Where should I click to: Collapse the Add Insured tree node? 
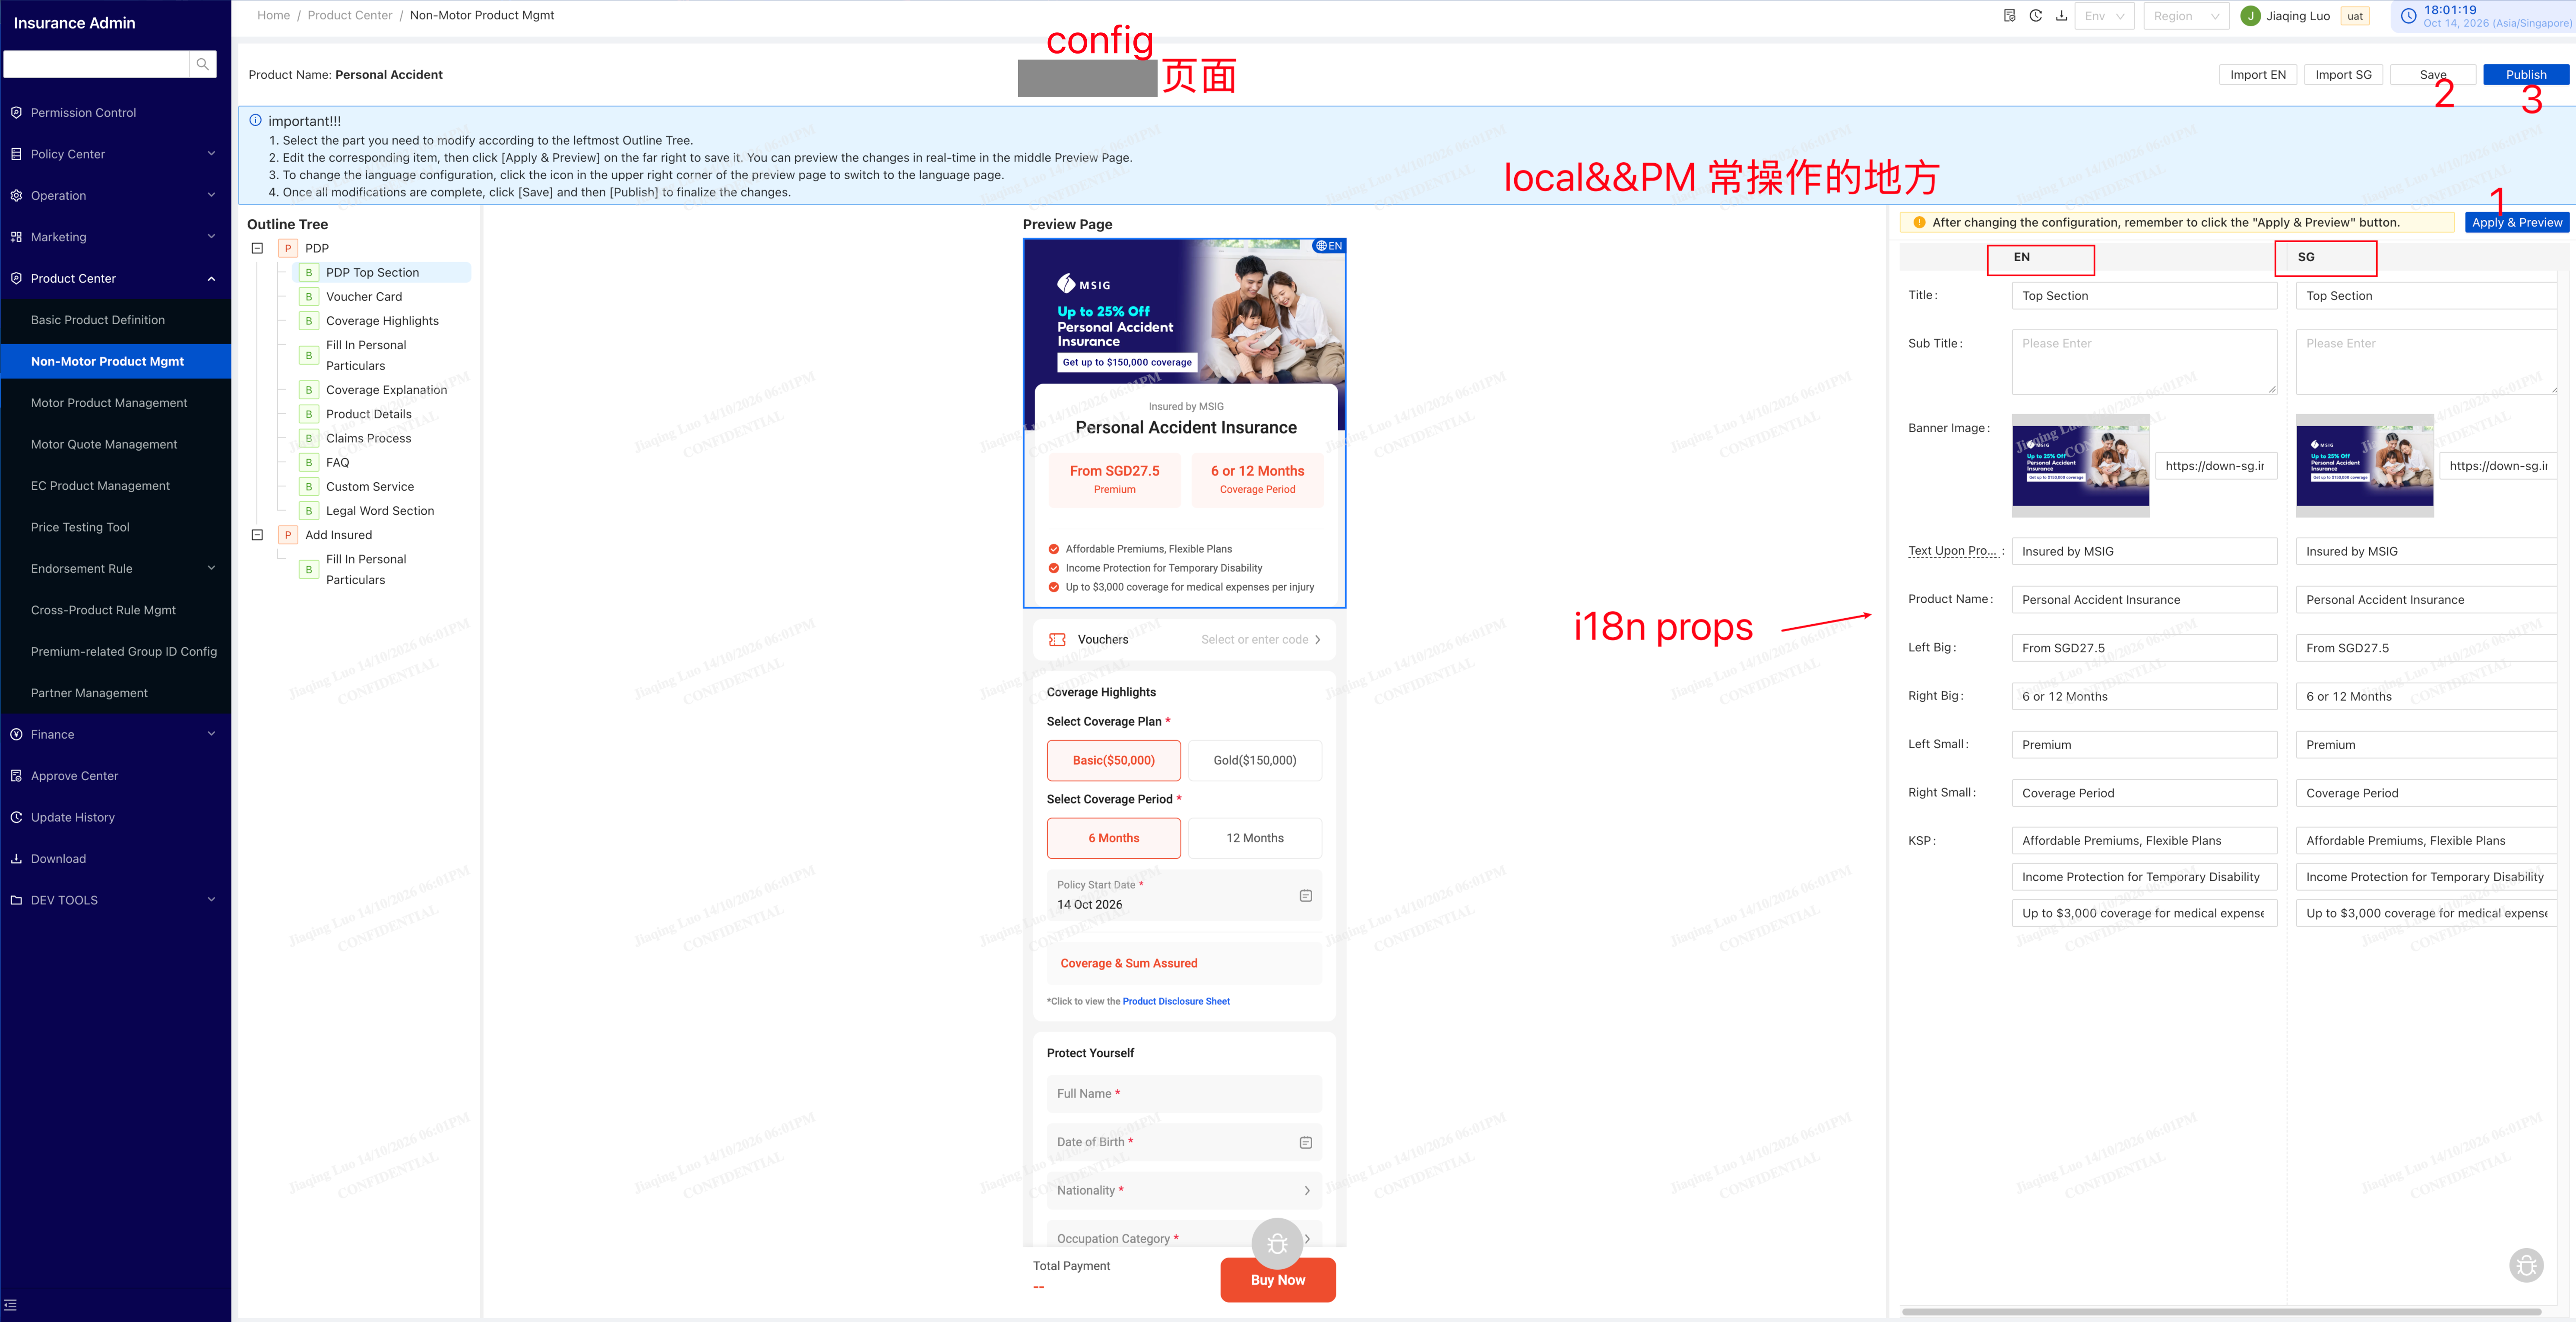coord(257,535)
